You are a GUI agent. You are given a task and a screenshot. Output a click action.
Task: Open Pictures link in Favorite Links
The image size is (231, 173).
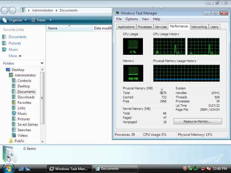(15, 43)
